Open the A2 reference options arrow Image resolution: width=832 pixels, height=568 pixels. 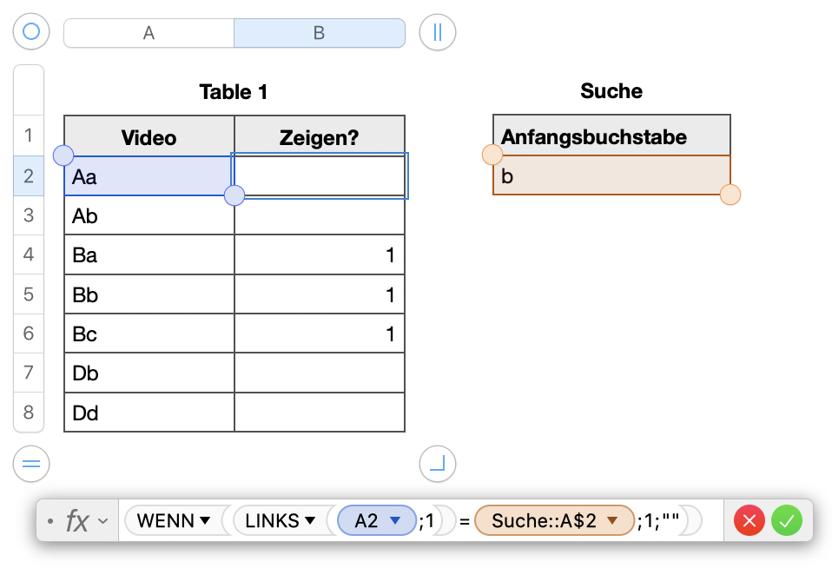click(x=396, y=521)
